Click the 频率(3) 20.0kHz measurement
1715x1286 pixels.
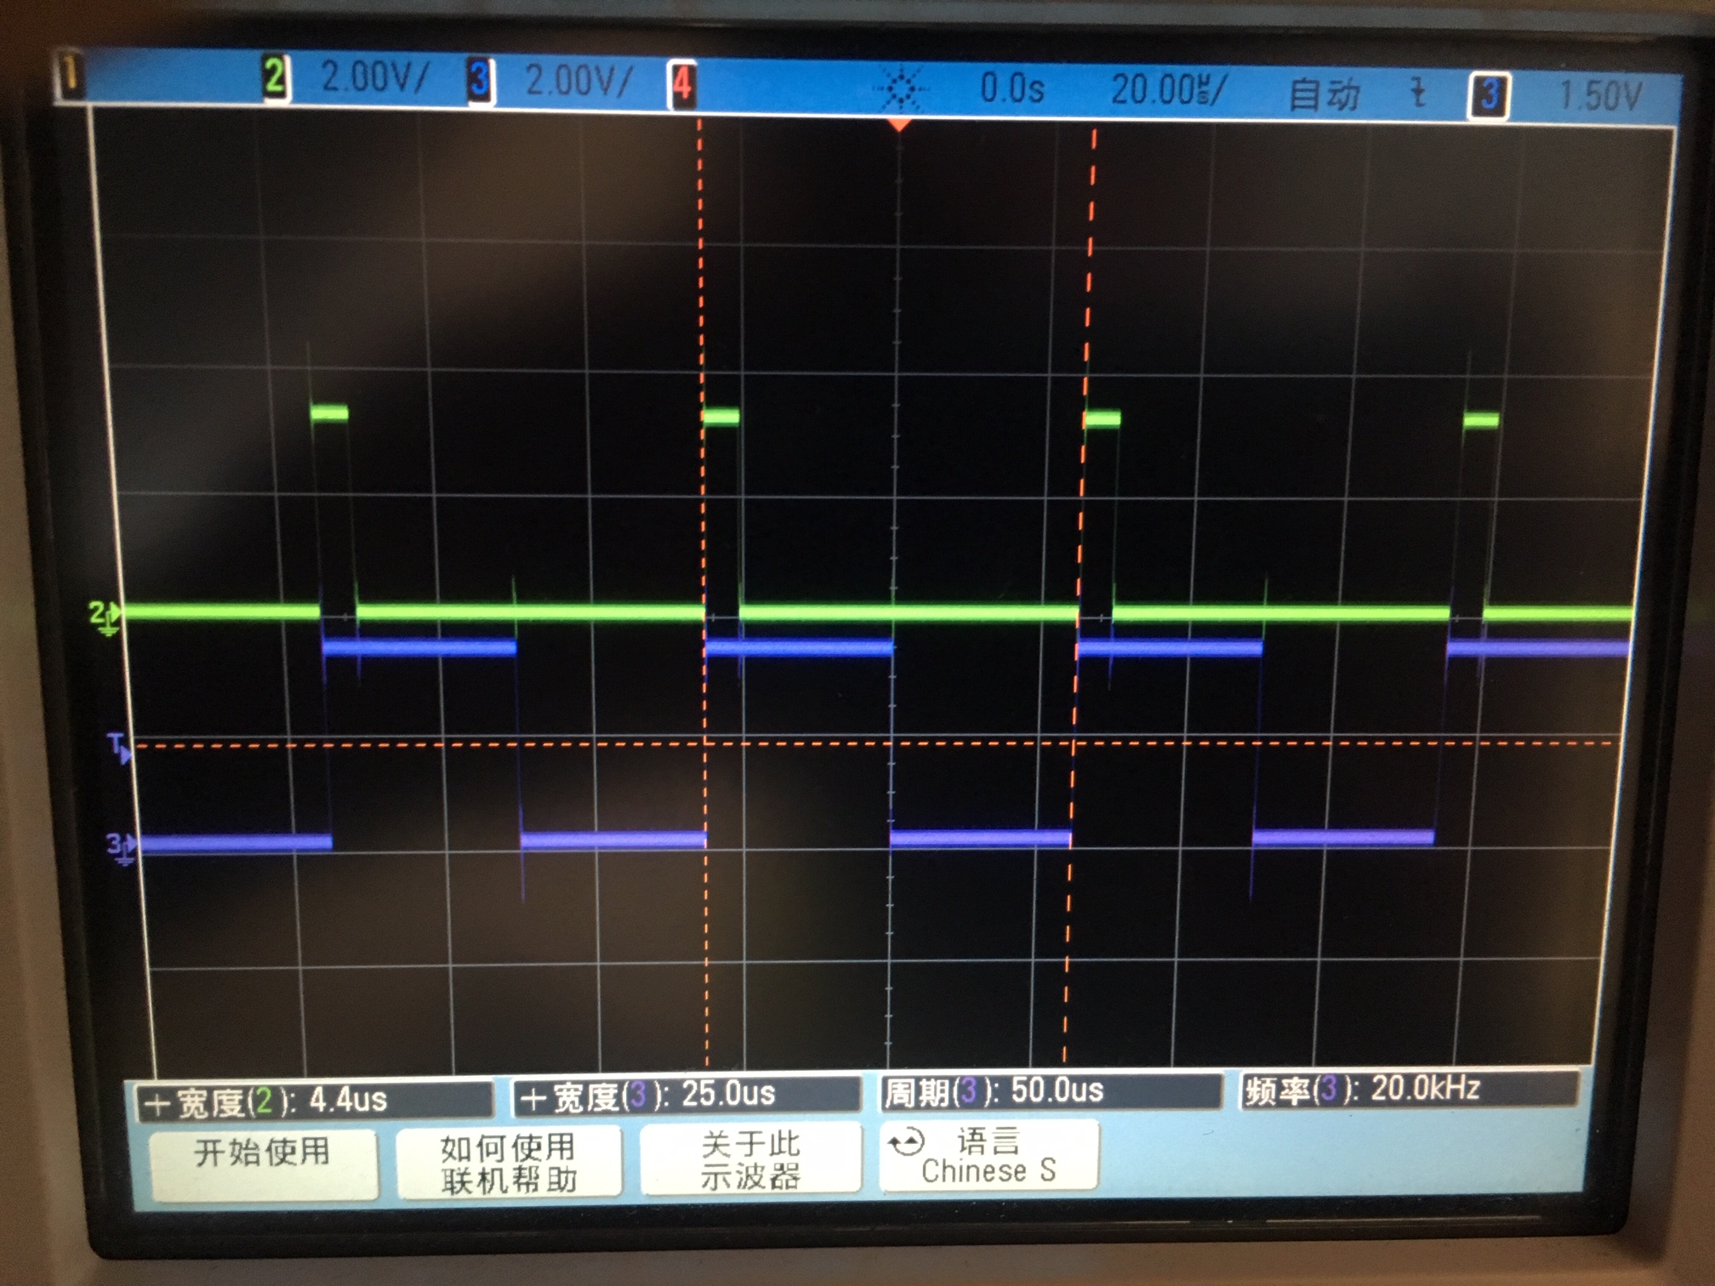(1408, 1089)
